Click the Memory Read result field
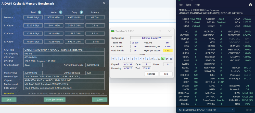 [33, 18]
